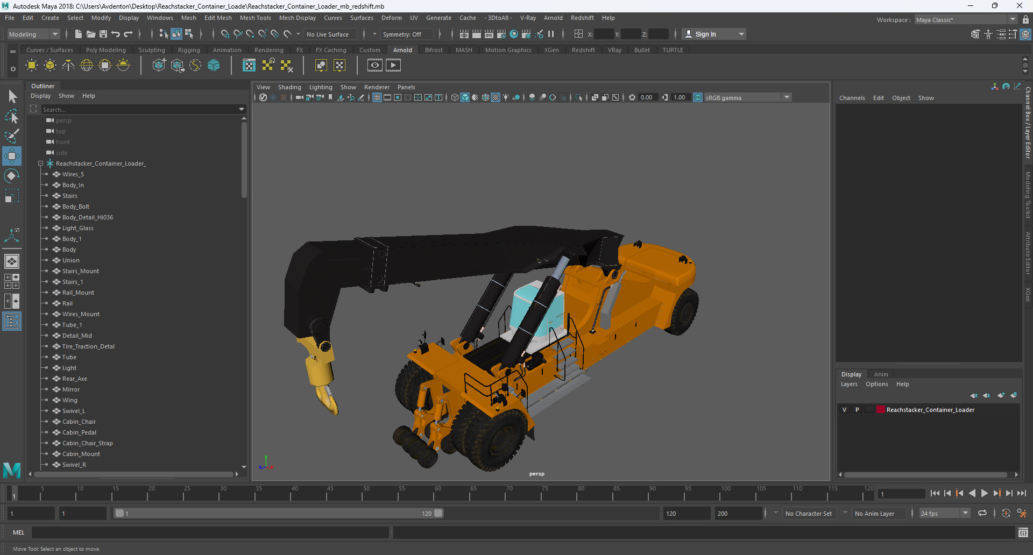The image size is (1033, 555).
Task: Open the Arnold RenderView eye icon
Action: click(375, 66)
